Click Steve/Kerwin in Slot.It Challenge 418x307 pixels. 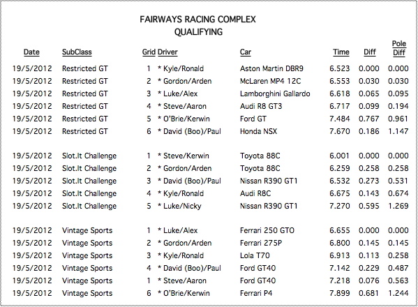(x=186, y=156)
